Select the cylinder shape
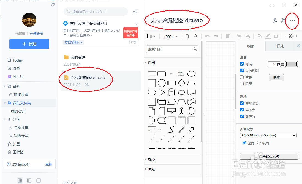 [x=172, y=92]
